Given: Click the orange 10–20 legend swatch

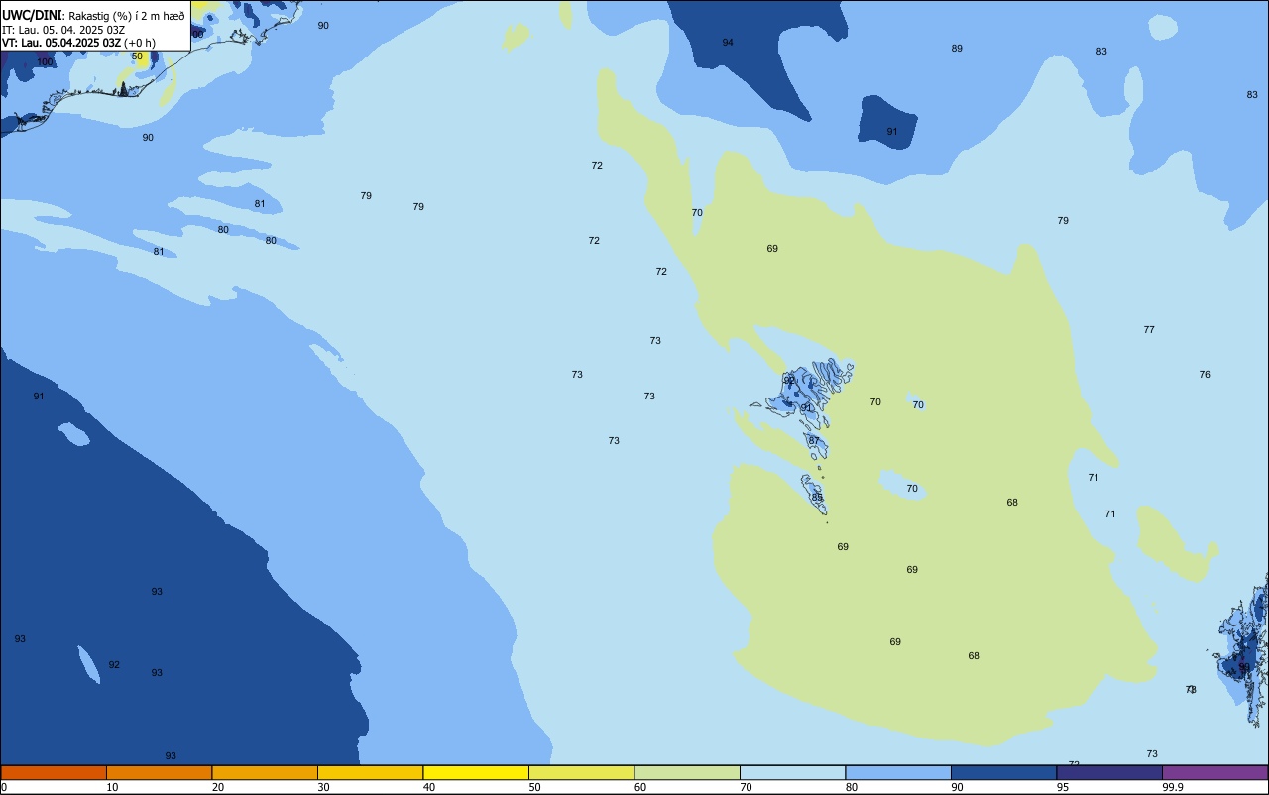Looking at the screenshot, I should point(159,772).
